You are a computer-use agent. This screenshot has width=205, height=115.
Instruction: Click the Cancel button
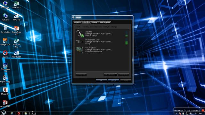coord(113,81)
